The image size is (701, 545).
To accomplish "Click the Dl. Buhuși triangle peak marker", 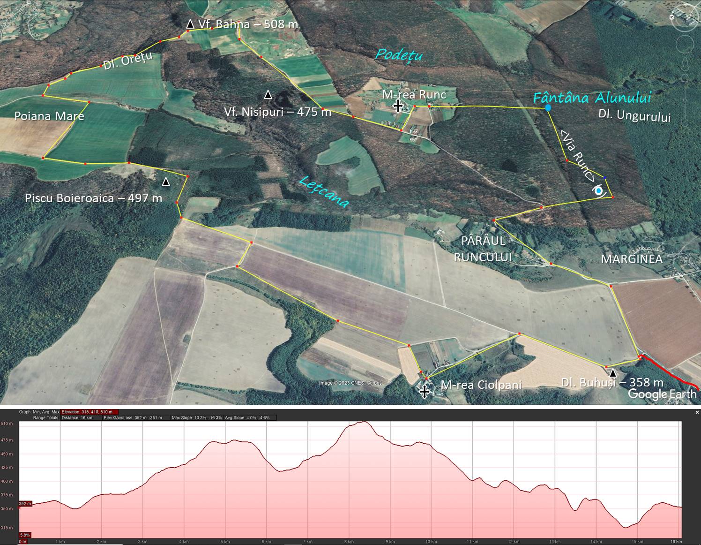I will pyautogui.click(x=612, y=373).
